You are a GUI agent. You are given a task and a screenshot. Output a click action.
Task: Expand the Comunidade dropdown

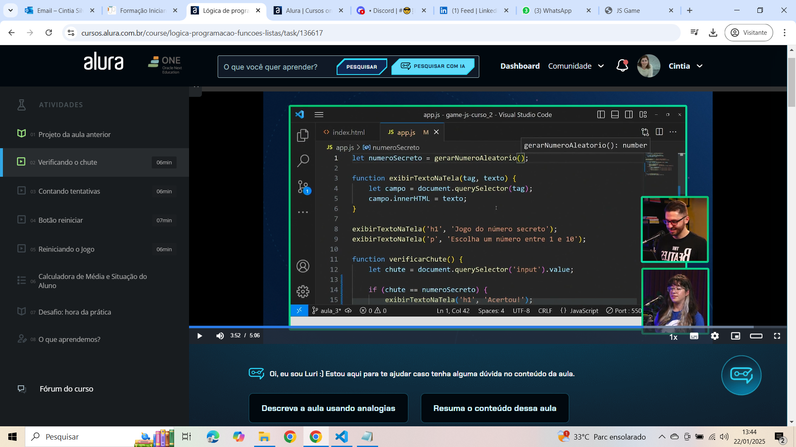pyautogui.click(x=576, y=66)
